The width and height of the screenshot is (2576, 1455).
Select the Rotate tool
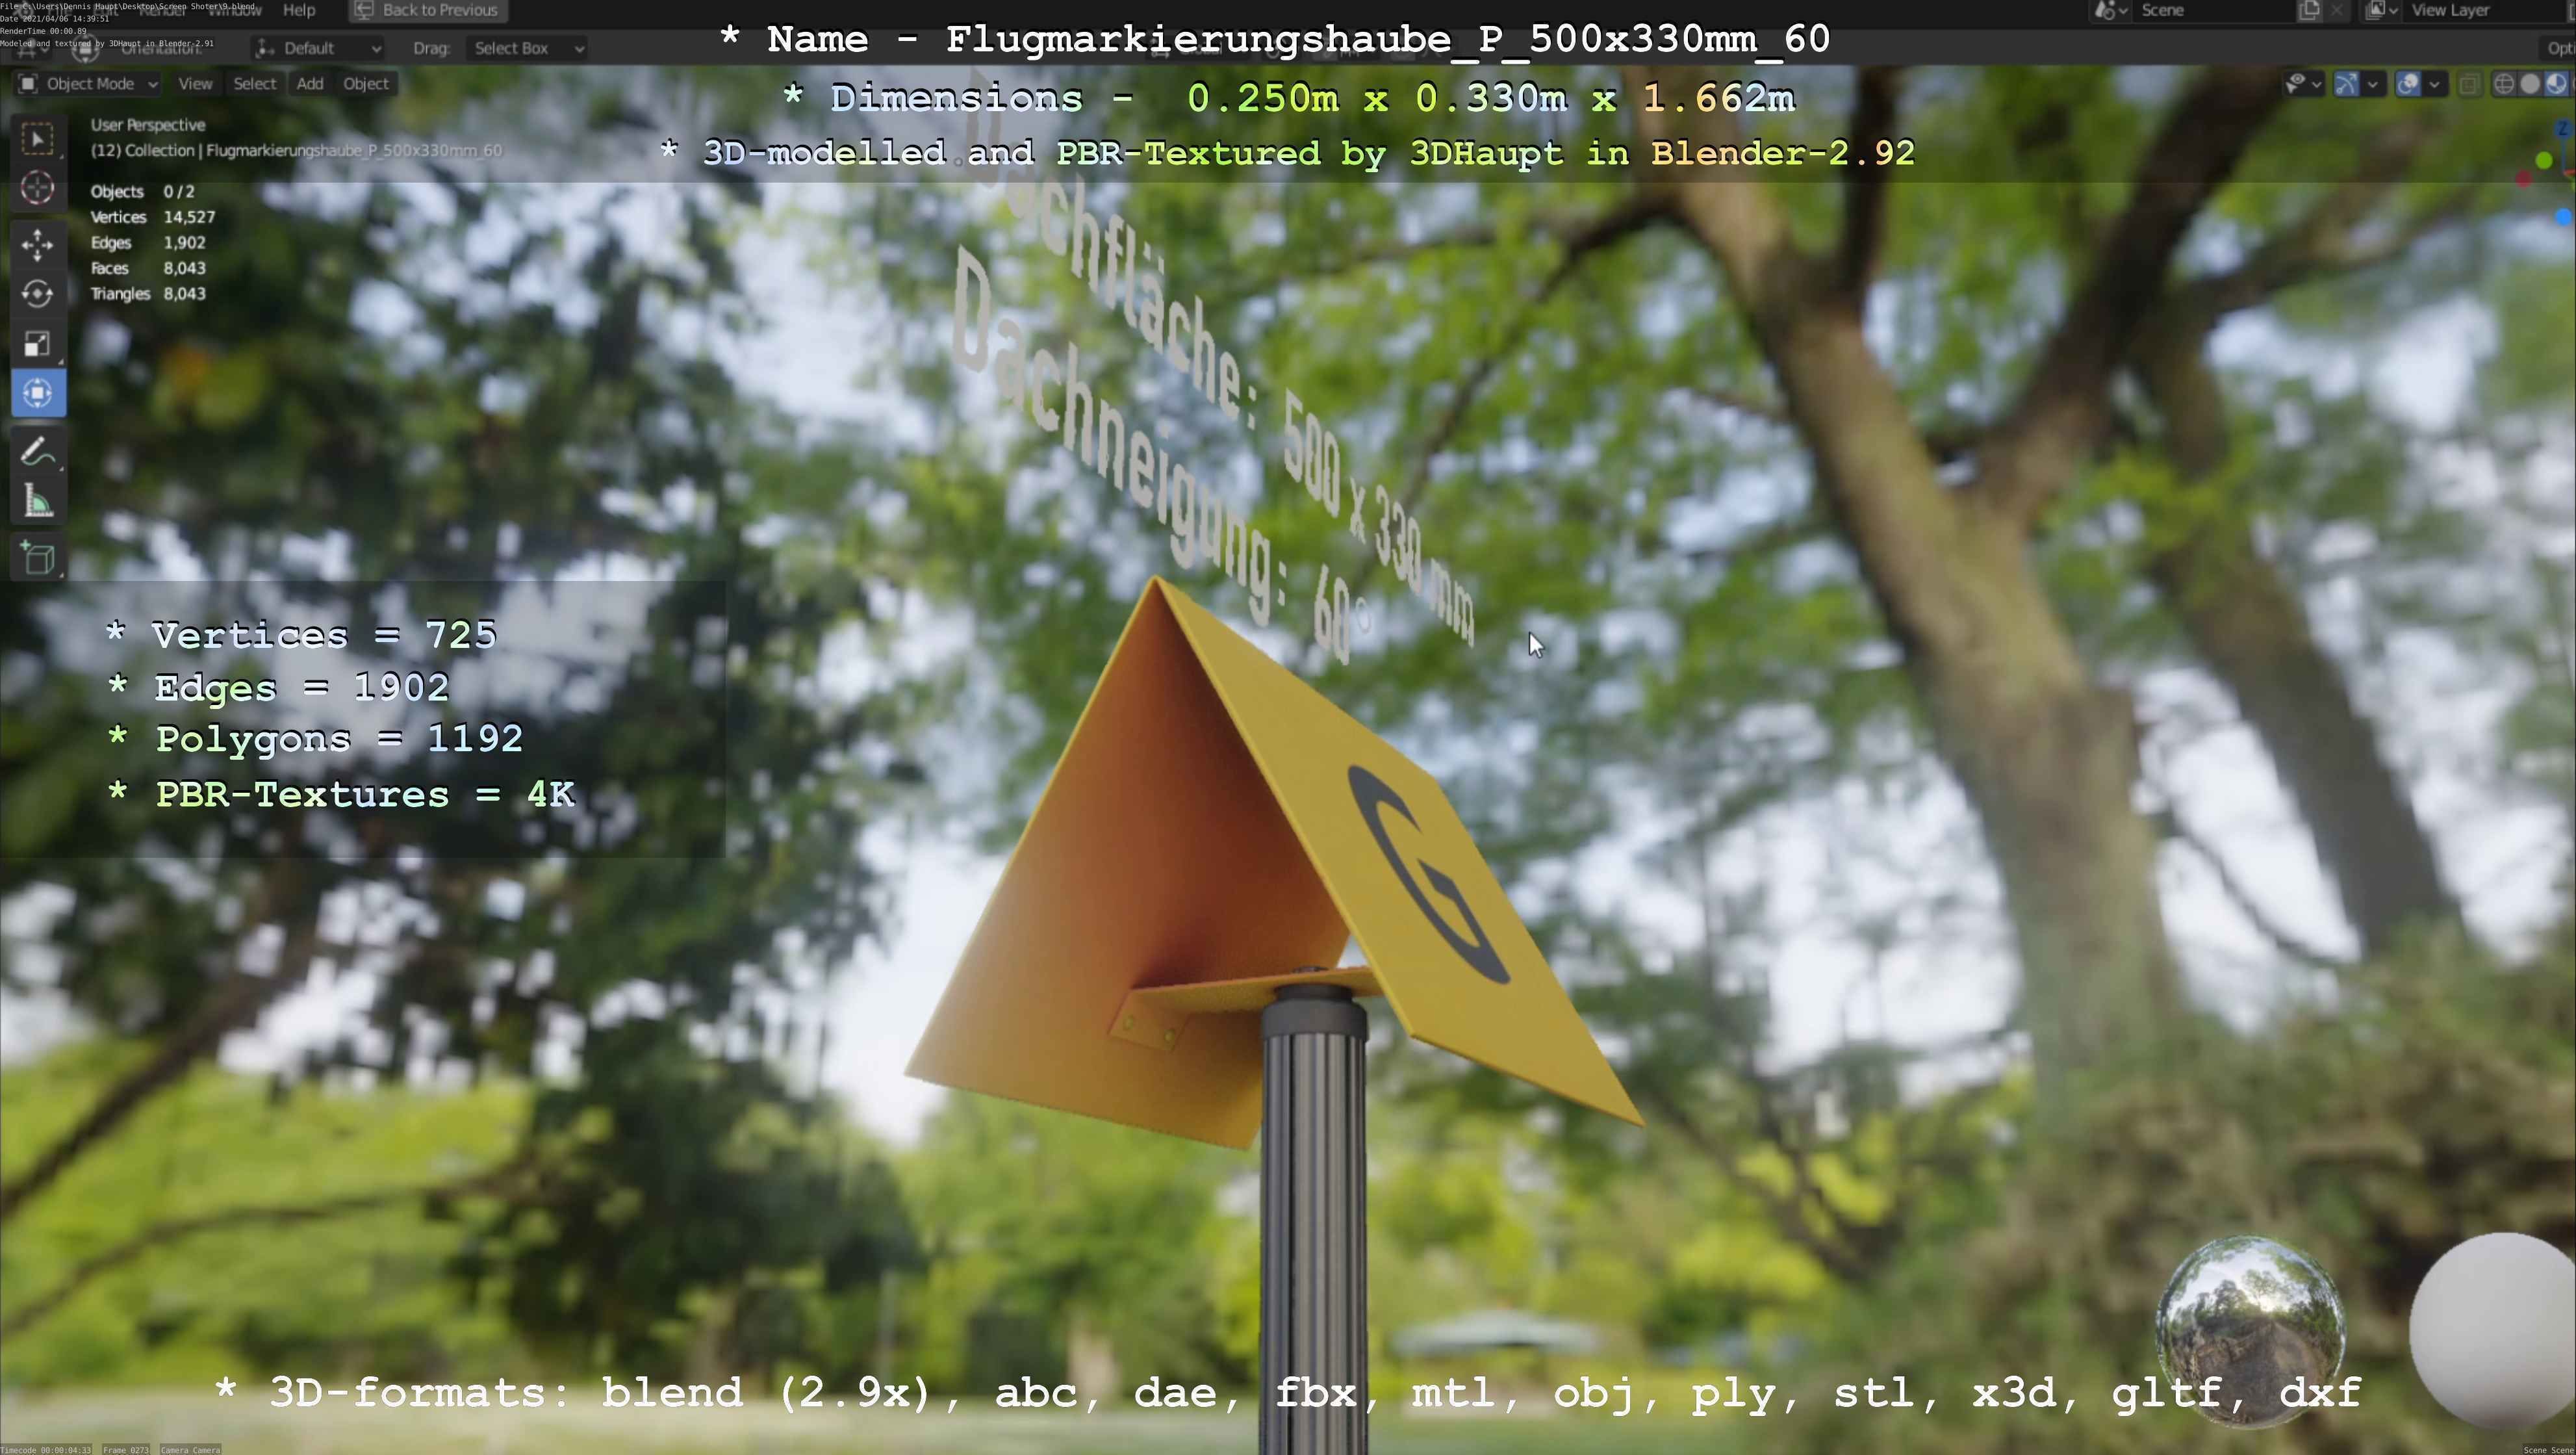click(38, 294)
